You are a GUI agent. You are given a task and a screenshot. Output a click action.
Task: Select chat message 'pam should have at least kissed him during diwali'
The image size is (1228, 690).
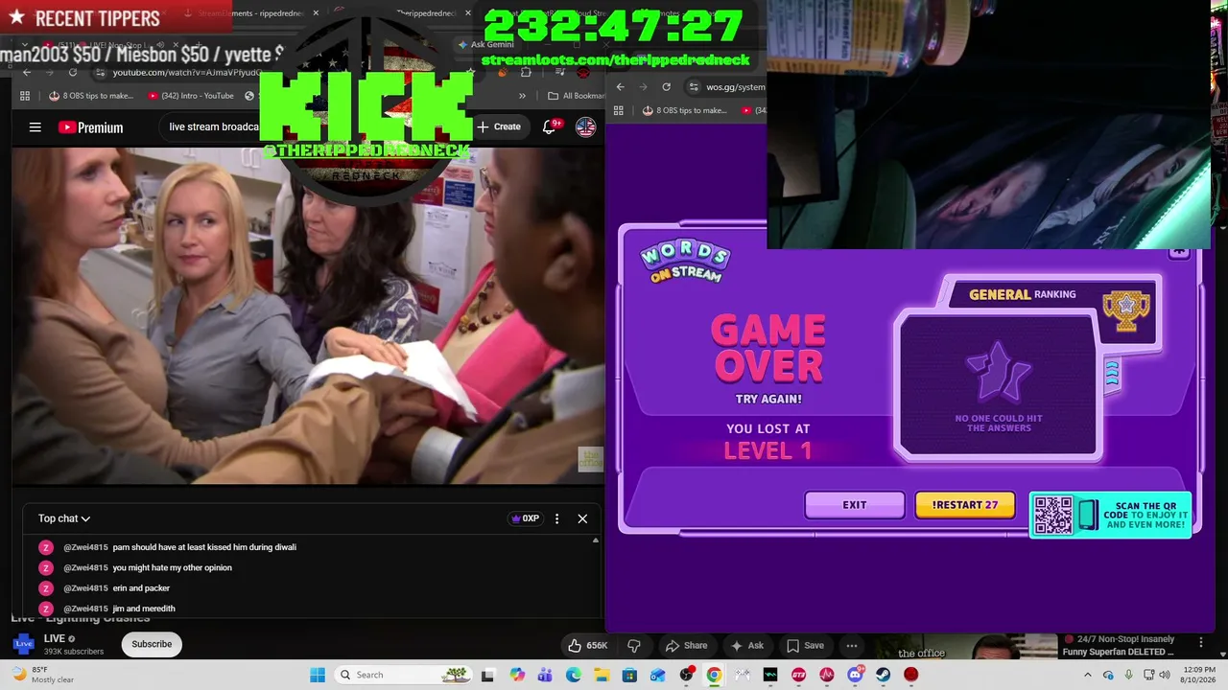point(204,547)
